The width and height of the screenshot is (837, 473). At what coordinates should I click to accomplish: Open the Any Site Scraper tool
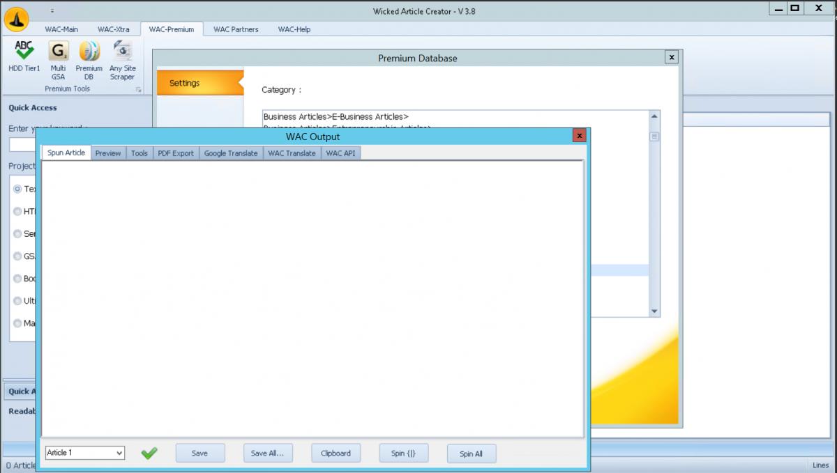click(122, 60)
